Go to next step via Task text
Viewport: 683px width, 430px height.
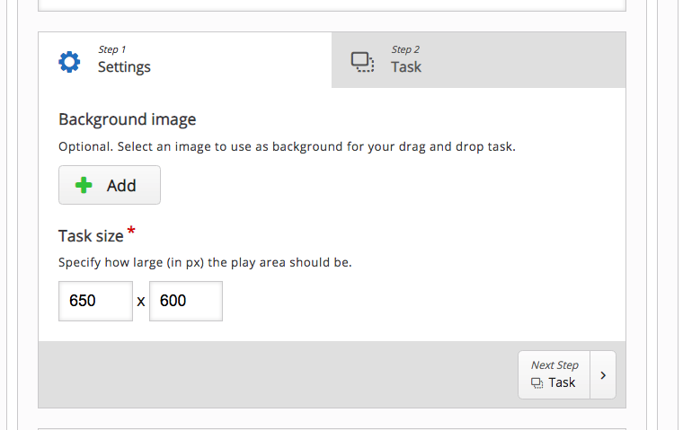562,382
